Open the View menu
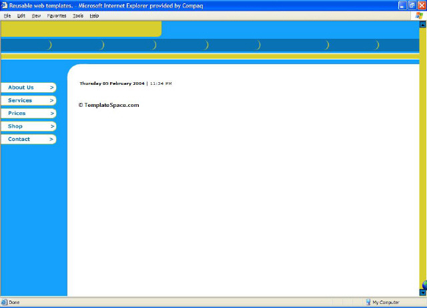This screenshot has width=427, height=308. (x=36, y=15)
